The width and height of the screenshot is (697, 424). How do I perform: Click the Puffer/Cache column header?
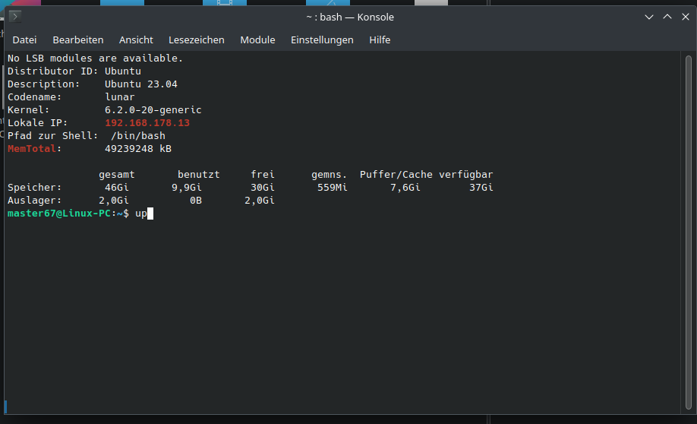click(396, 175)
